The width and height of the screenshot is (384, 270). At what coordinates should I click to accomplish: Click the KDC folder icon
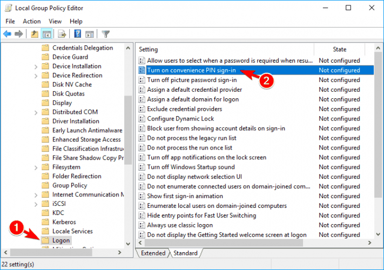[45, 213]
